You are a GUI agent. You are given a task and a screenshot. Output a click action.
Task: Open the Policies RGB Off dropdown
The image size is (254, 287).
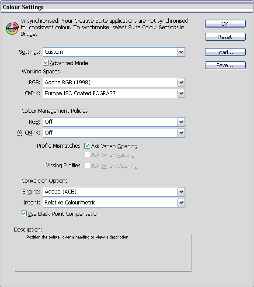114,122
